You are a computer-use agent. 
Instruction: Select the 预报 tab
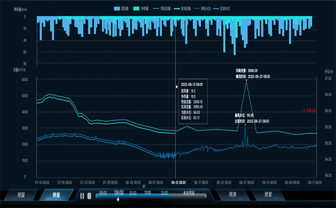tap(56, 195)
